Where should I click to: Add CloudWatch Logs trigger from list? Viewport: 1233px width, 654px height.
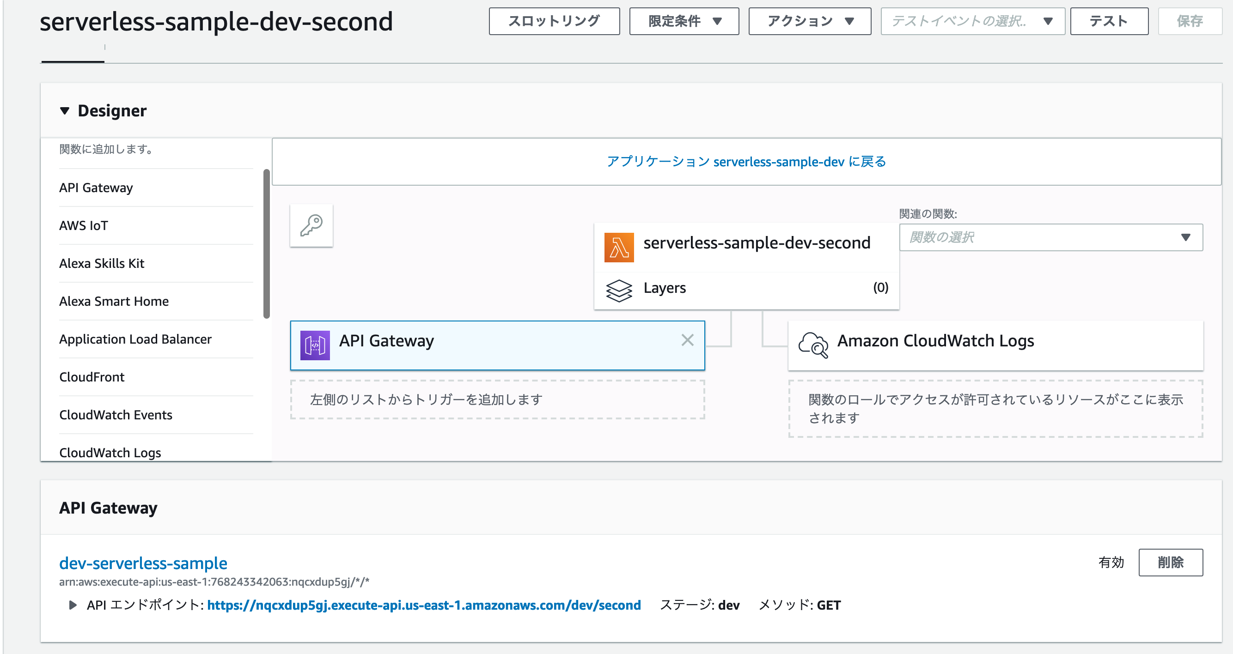(156, 452)
